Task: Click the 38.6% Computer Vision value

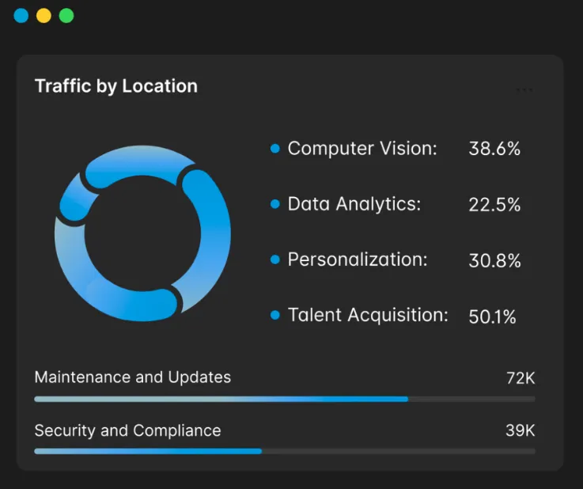Action: [x=494, y=149]
